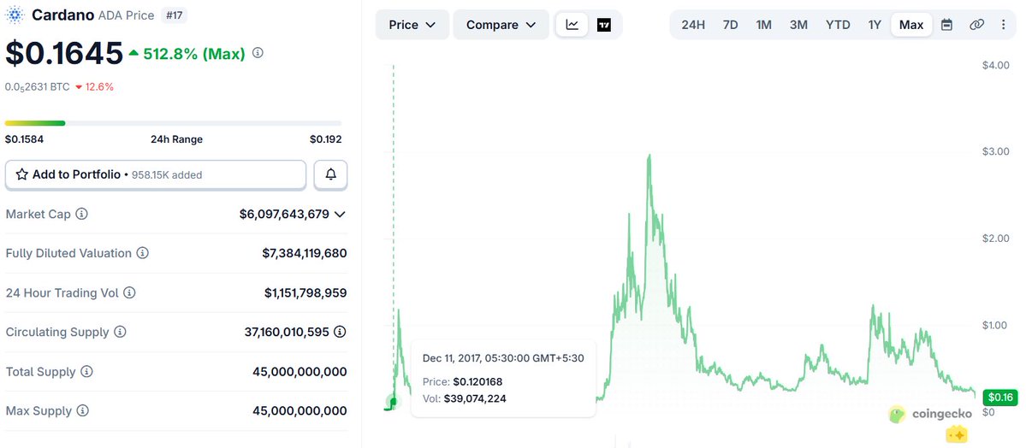This screenshot has height=448, width=1026.
Task: Click the bell price alert button
Action: tap(330, 174)
